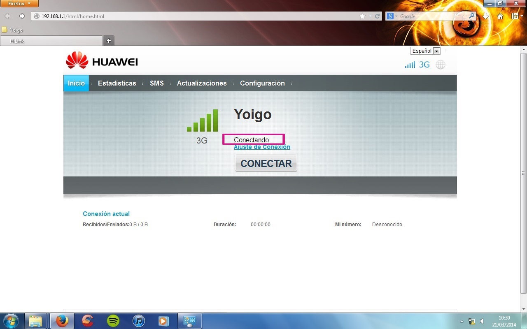Click the red swirl app taskbar icon
Viewport: 527px width, 329px height.
click(x=88, y=321)
